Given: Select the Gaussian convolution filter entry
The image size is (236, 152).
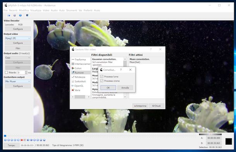Looking at the screenshot, I should (x=108, y=62).
